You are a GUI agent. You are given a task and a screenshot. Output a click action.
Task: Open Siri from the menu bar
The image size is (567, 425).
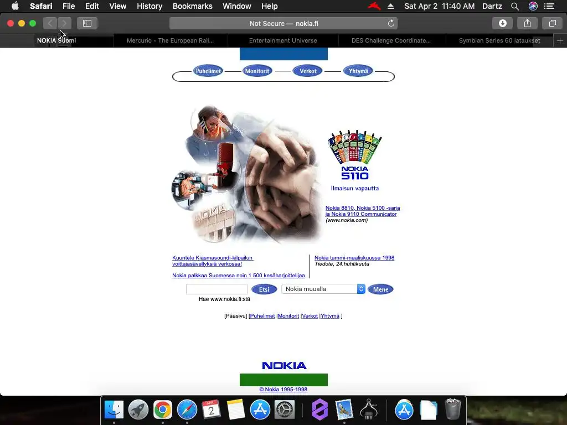(x=533, y=6)
